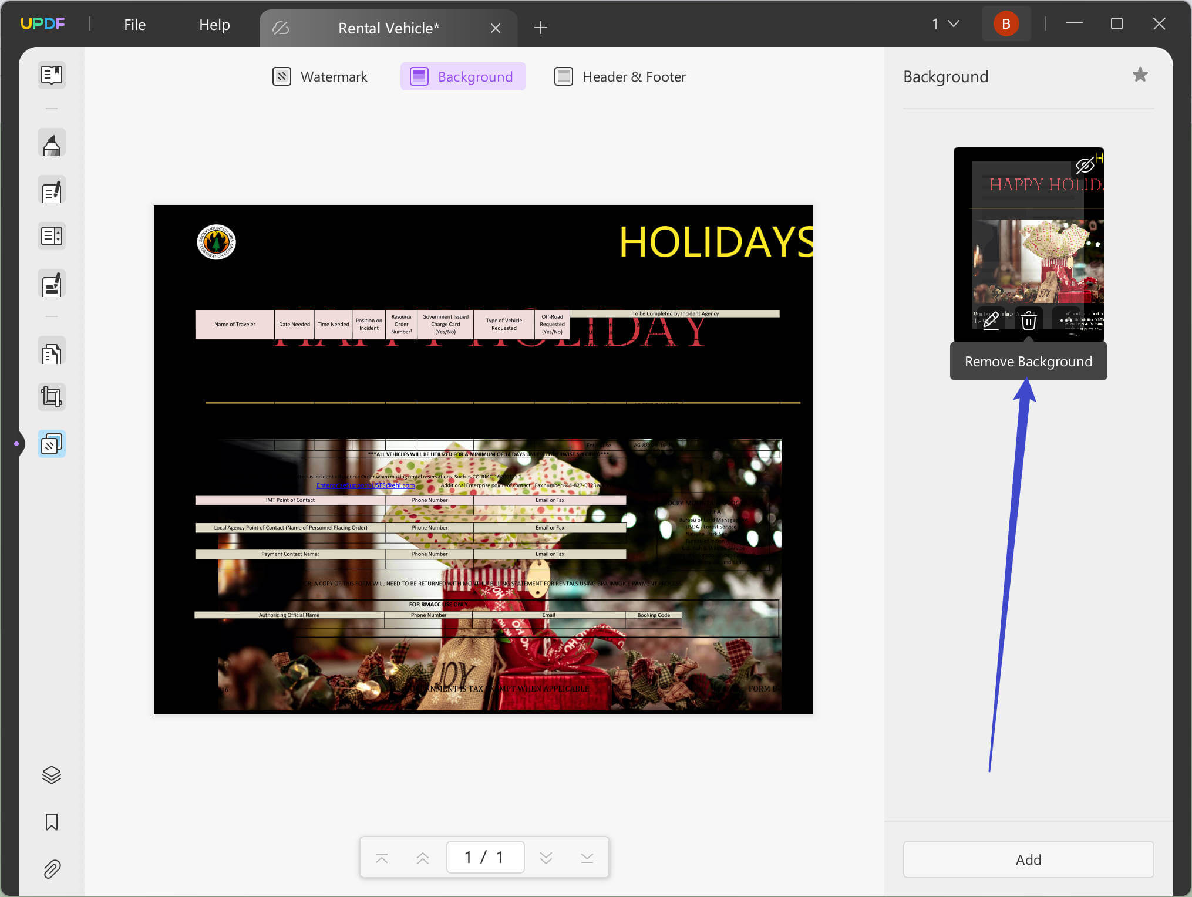This screenshot has height=897, width=1192.
Task: Hide the background with the eye toggle
Action: point(1085,165)
